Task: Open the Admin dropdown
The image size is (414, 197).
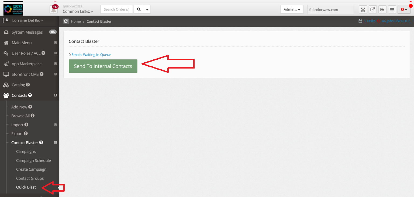Action: (292, 9)
